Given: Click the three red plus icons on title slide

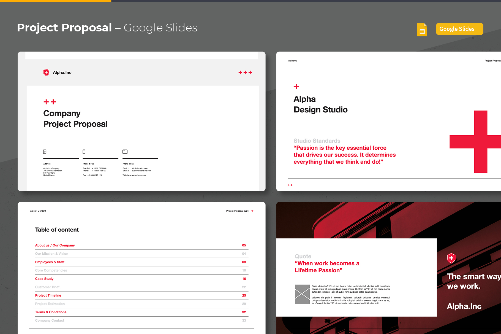Looking at the screenshot, I should [245, 72].
